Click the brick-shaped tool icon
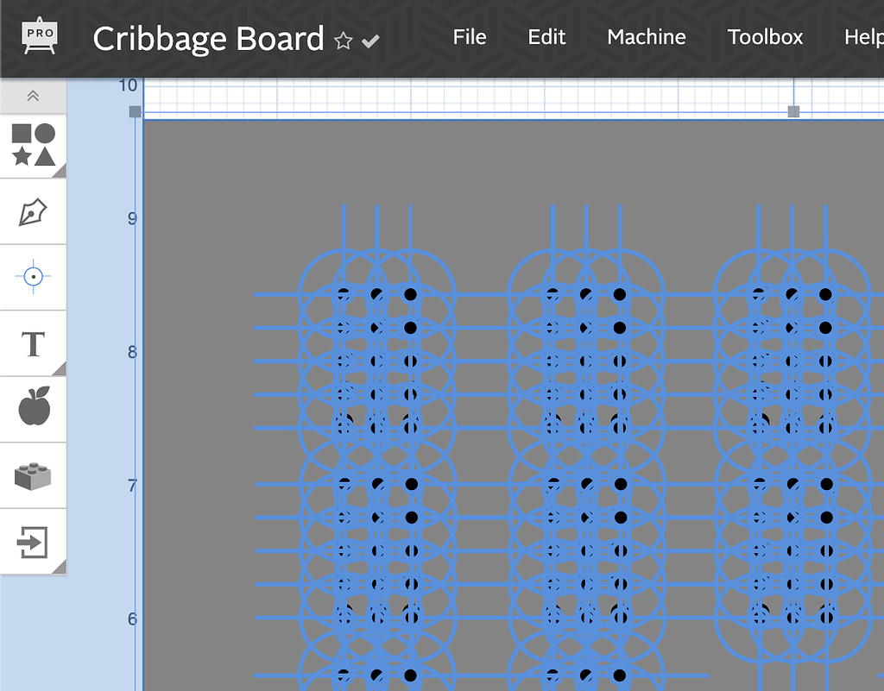The height and width of the screenshot is (691, 884). 33,476
